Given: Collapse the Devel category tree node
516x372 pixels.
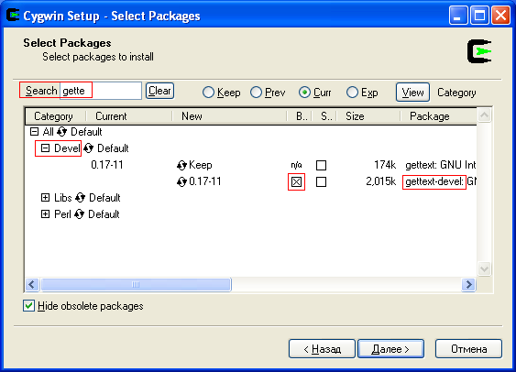Looking at the screenshot, I should 45,148.
